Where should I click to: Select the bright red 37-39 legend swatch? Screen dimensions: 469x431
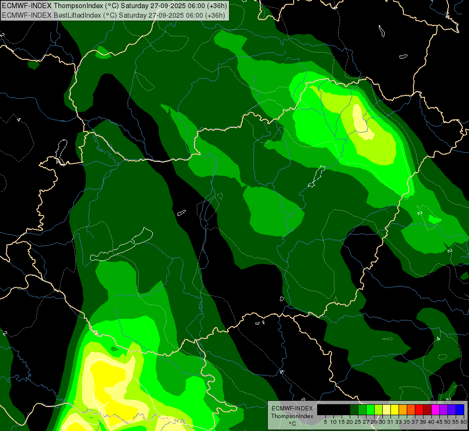pyautogui.click(x=419, y=409)
